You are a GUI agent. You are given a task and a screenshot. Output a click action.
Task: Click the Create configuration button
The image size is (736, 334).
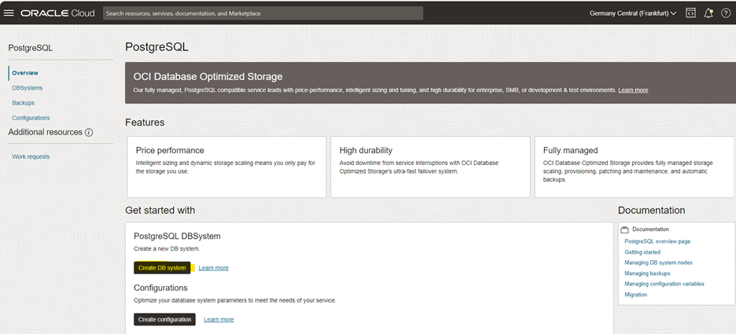tap(164, 319)
